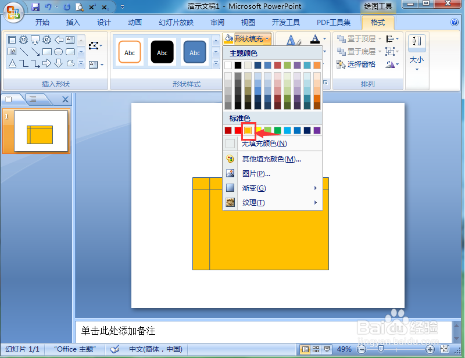Save the presentation via quick access

(35, 6)
